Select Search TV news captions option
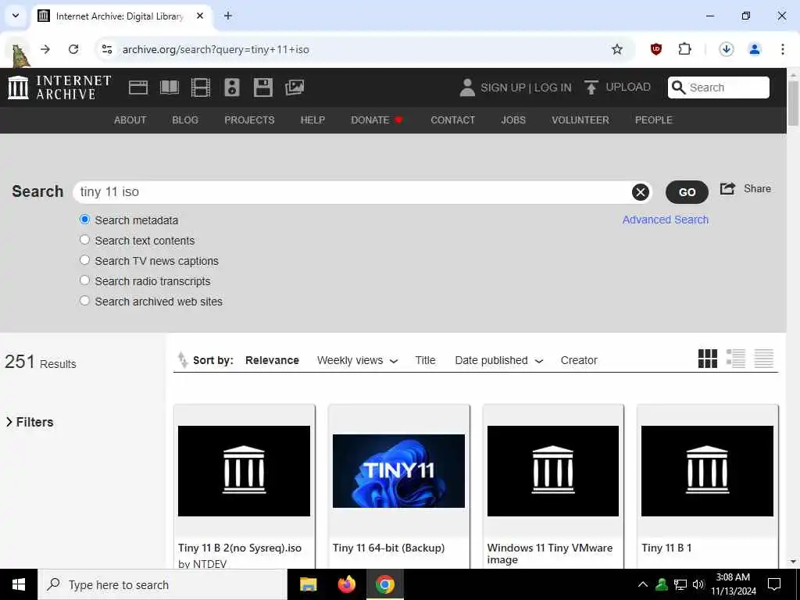 [x=84, y=260]
